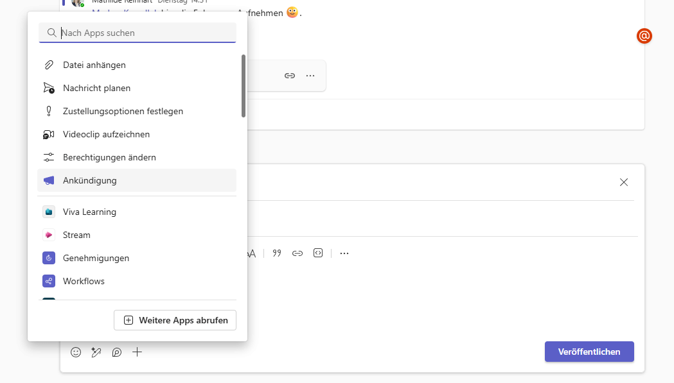This screenshot has height=383, width=674.
Task: Launch the Stream app icon
Action: click(49, 235)
